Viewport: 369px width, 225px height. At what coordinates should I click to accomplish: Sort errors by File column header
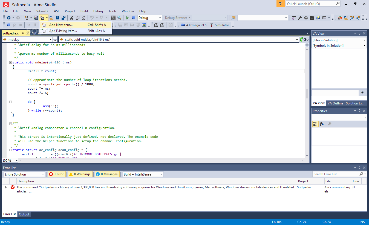tap(338, 181)
